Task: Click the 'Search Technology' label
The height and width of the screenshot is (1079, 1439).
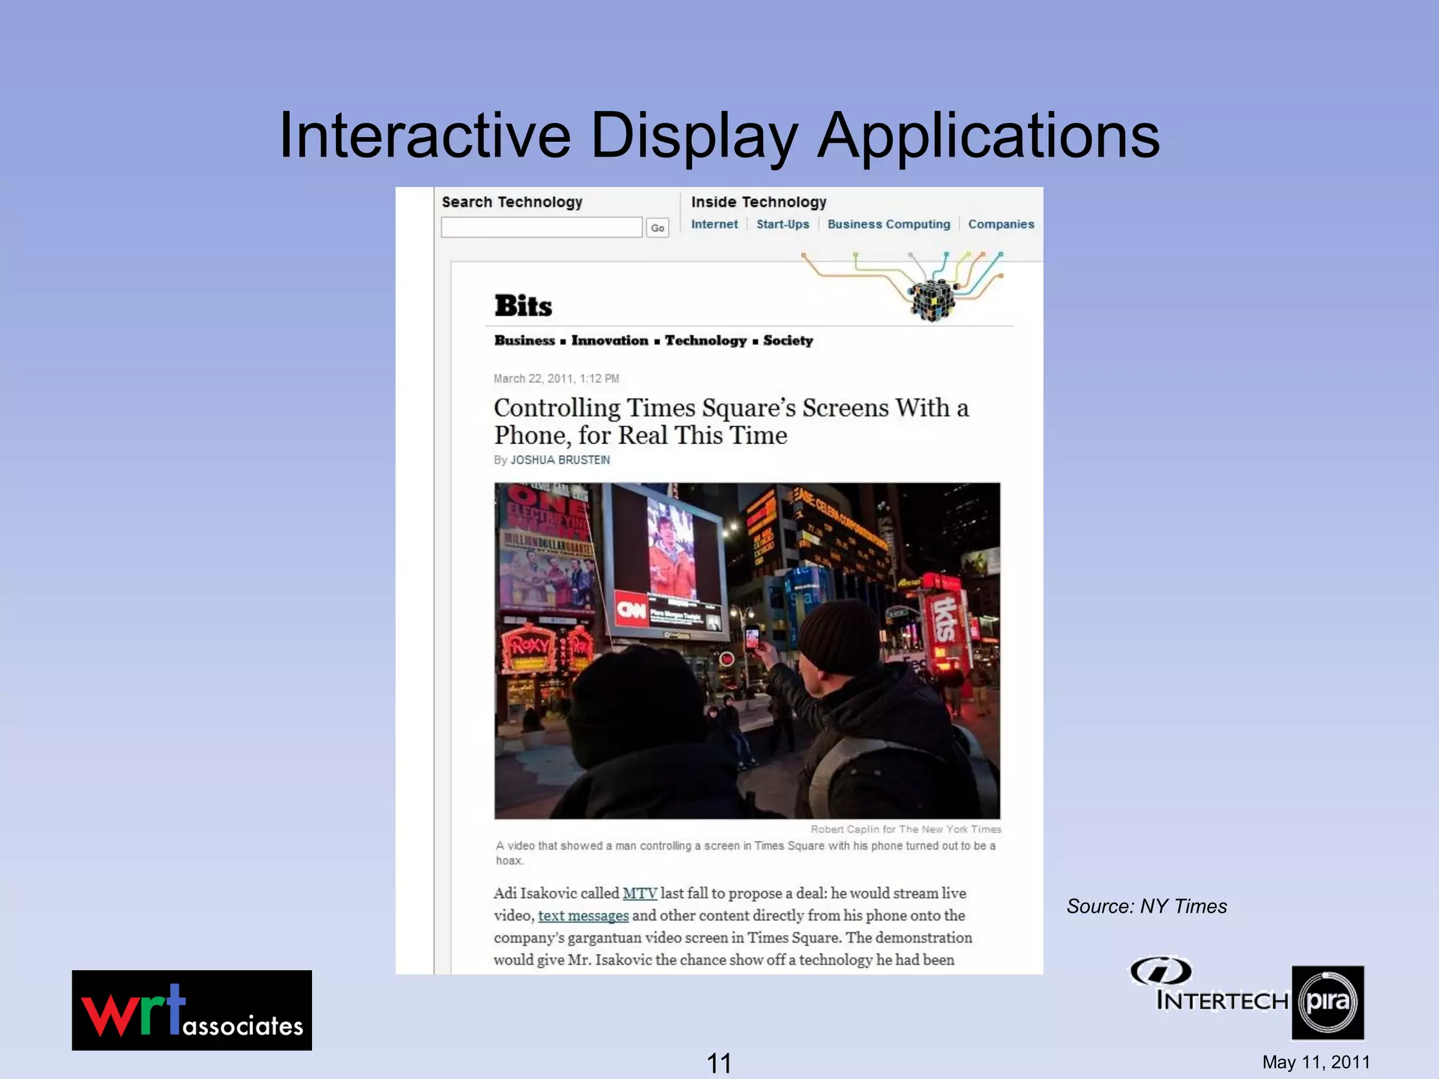Action: coord(512,202)
